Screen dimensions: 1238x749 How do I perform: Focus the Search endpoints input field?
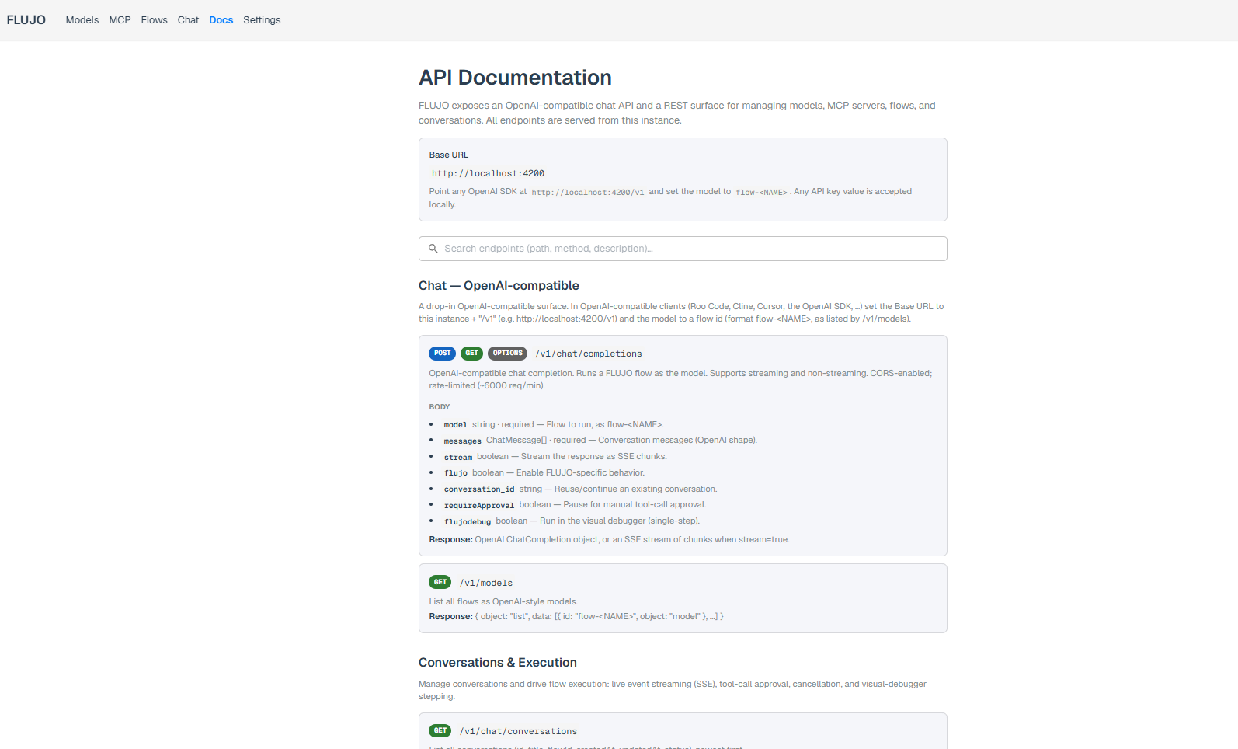683,249
